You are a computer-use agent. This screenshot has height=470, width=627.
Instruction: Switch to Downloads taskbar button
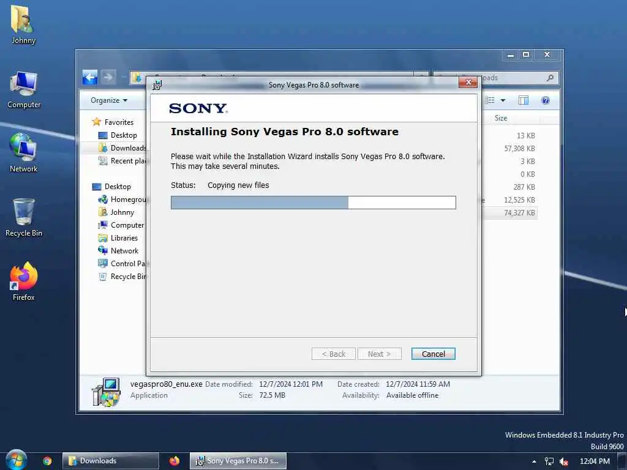tap(111, 461)
